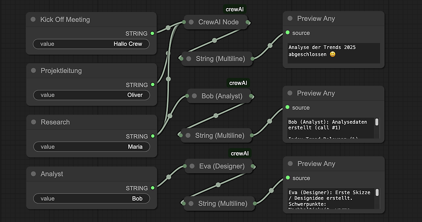Click source input socket of bottom Preview Any
This screenshot has height=222, width=422.
coord(288,178)
